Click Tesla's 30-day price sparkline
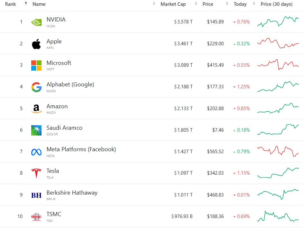Screen dimensions: 303x228 pyautogui.click(x=278, y=173)
